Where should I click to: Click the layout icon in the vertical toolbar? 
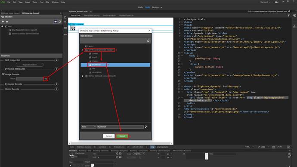[65, 28]
